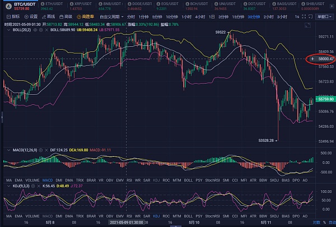Switch to the UNI/USDT ticker tab
Screen dimensions: 336x227
point(226,6)
